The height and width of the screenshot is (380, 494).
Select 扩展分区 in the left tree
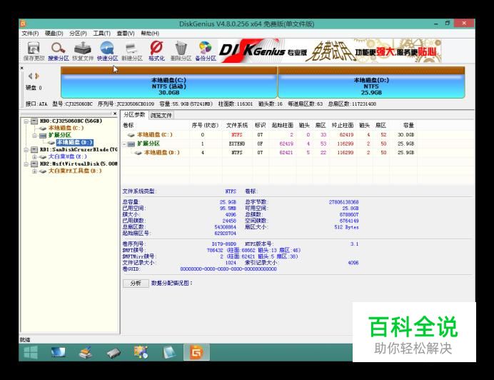pyautogui.click(x=60, y=135)
